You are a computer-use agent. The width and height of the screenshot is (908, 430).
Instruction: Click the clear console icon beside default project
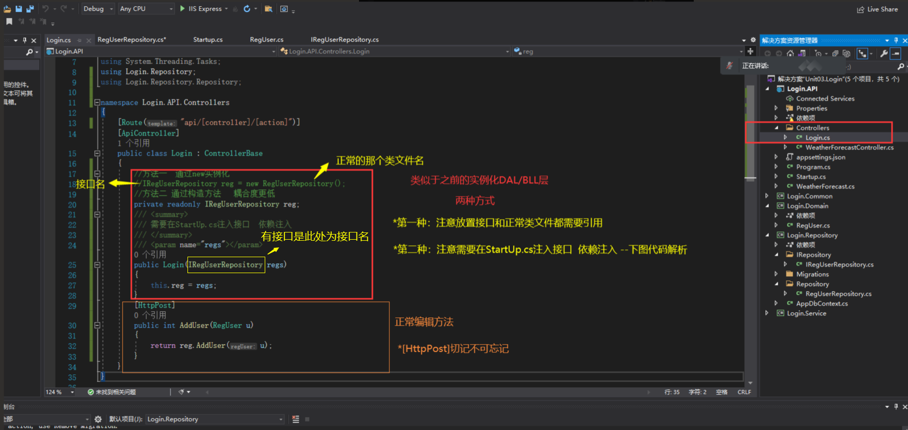[296, 419]
